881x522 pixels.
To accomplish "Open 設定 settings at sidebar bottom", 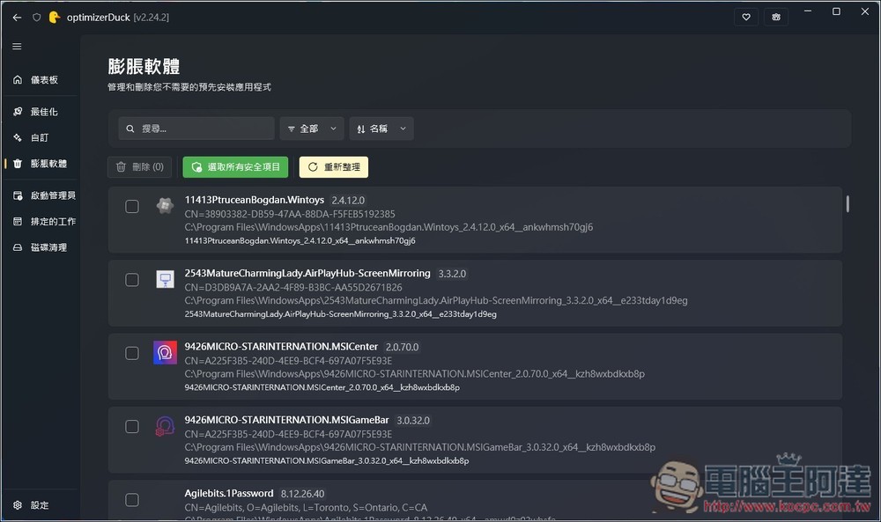I will [x=40, y=505].
